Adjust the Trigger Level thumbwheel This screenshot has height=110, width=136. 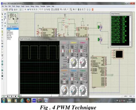[63, 51]
